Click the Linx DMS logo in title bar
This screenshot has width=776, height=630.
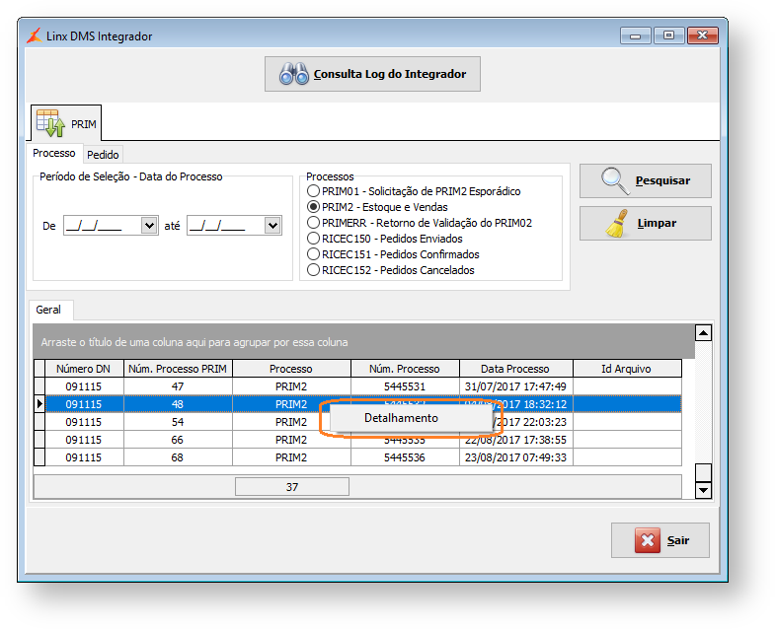point(35,36)
